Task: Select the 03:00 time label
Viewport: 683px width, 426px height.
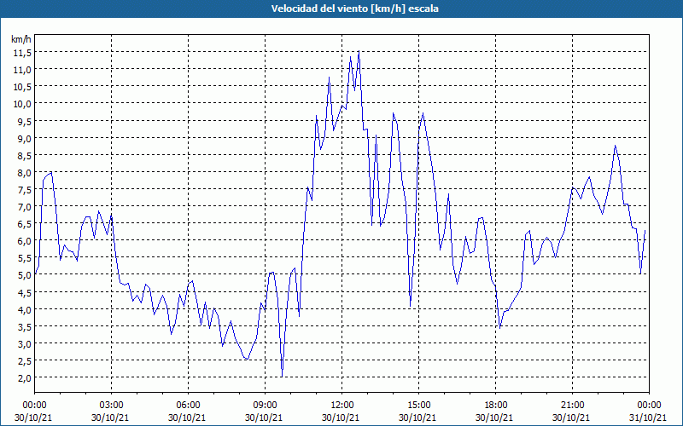Action: [x=111, y=406]
